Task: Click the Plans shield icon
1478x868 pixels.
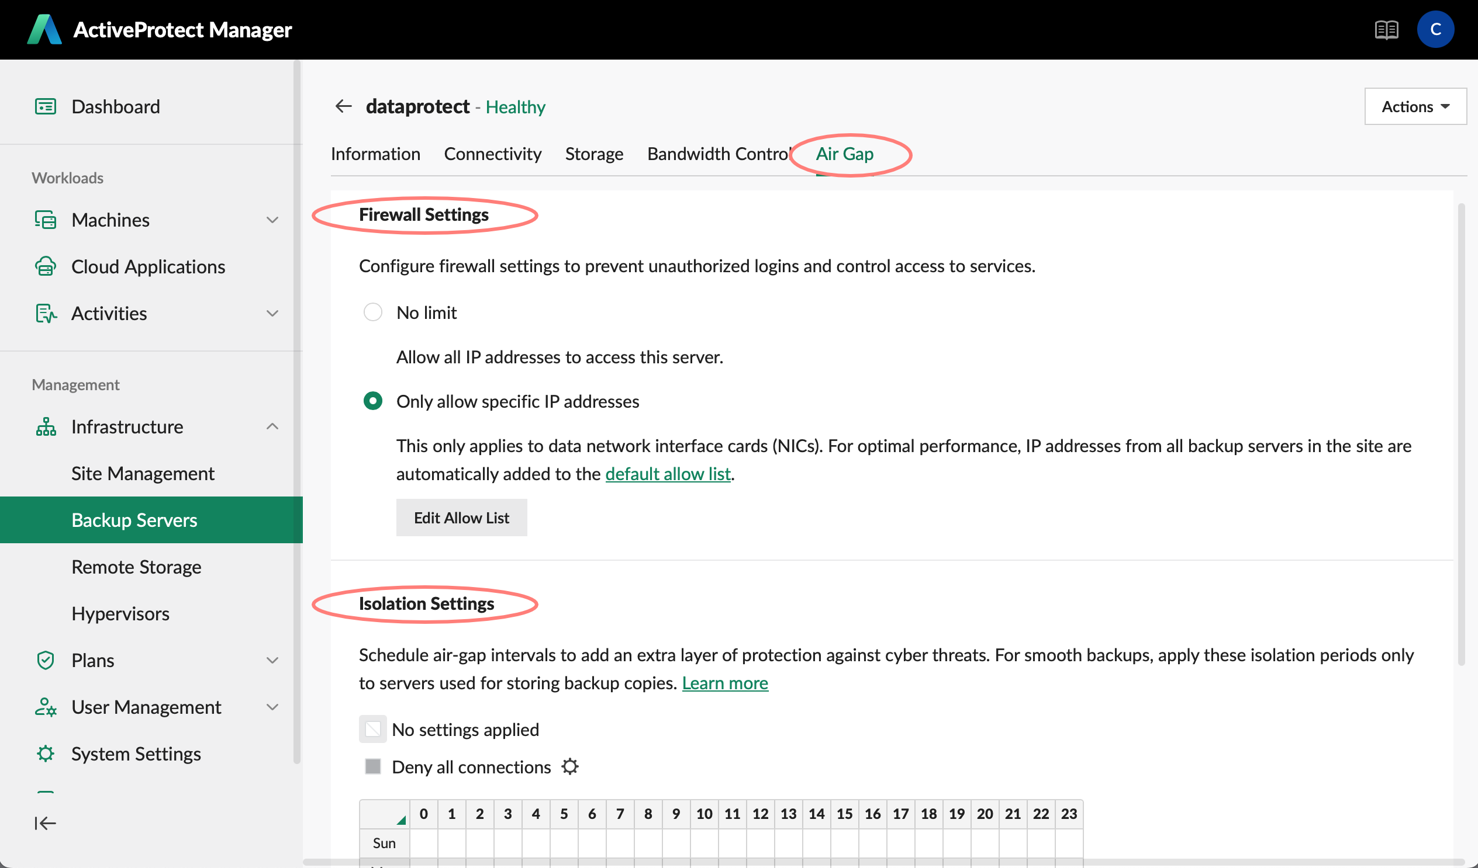Action: coord(45,661)
